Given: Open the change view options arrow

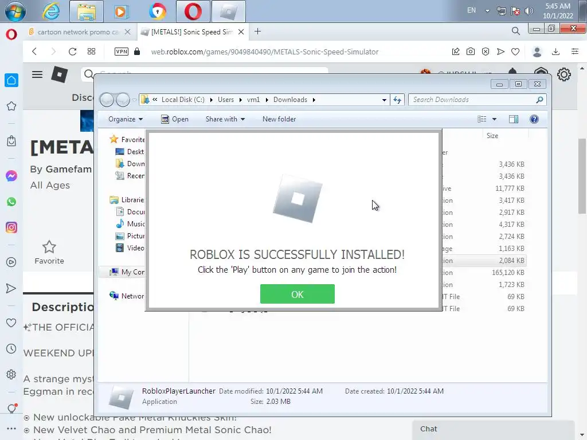Looking at the screenshot, I should [x=494, y=119].
